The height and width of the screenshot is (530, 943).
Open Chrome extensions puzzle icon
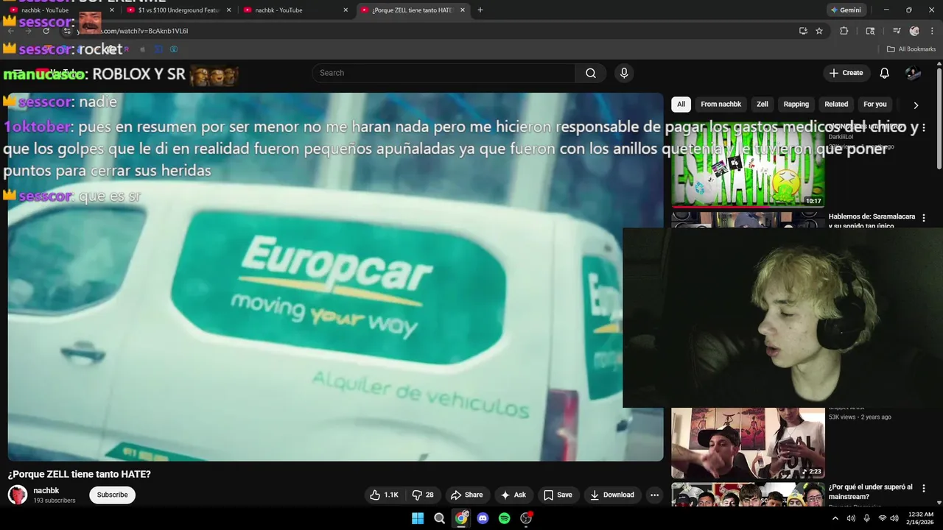pyautogui.click(x=844, y=31)
